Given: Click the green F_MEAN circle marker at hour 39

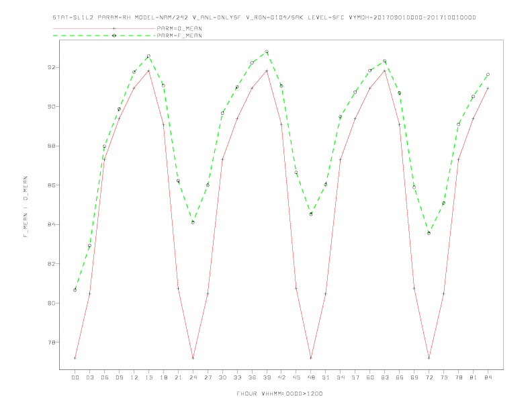Looking at the screenshot, I should pos(267,52).
